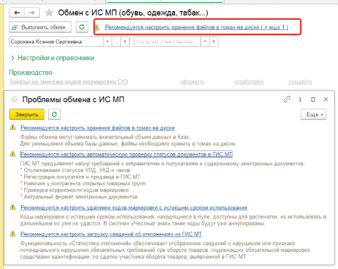Open the Еще dropdown menu
The width and height of the screenshot is (338, 269).
(x=313, y=114)
